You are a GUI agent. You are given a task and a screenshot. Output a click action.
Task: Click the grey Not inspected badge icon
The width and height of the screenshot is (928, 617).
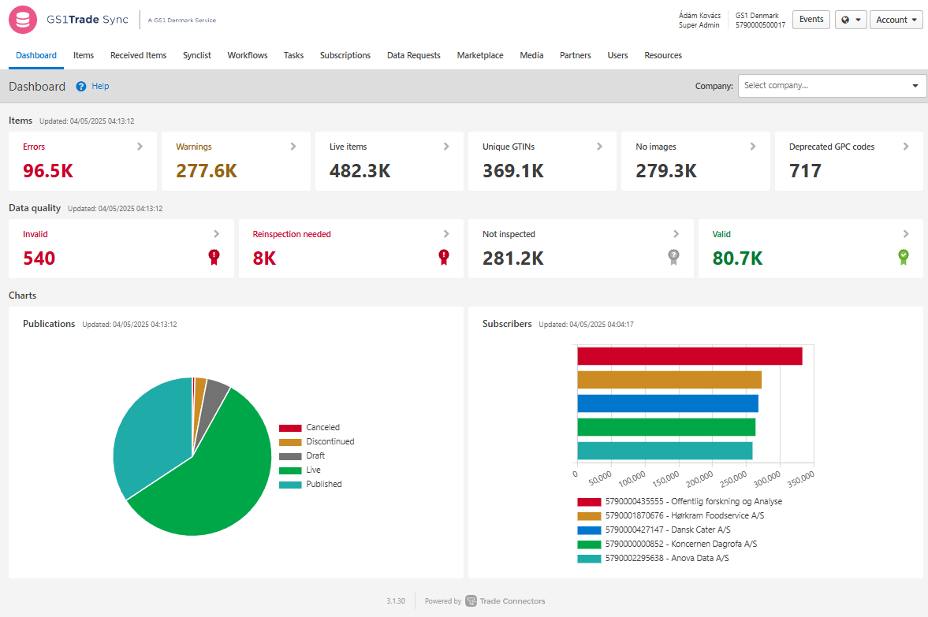pyautogui.click(x=673, y=256)
